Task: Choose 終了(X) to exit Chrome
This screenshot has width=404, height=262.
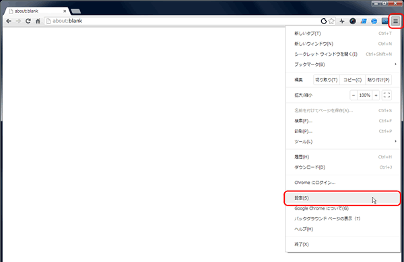Action: pos(343,245)
